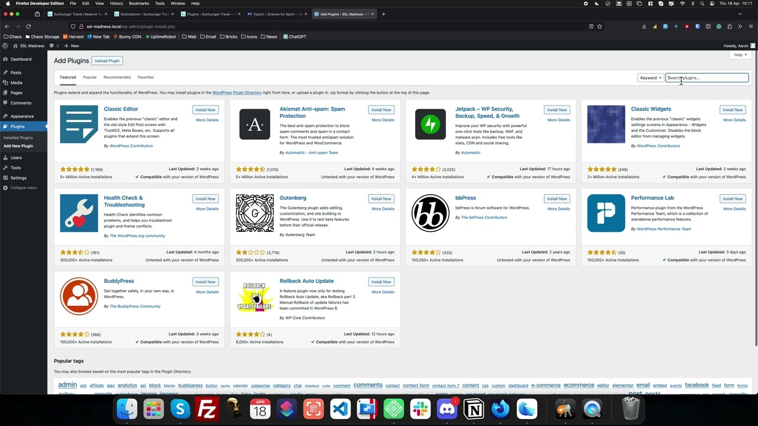Switch to the Popular tab
The width and height of the screenshot is (758, 426).
tap(89, 77)
